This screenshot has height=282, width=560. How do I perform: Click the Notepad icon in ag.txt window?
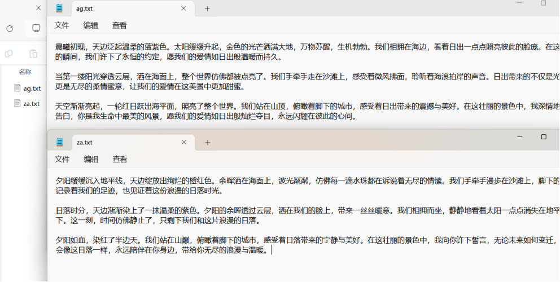(x=59, y=8)
